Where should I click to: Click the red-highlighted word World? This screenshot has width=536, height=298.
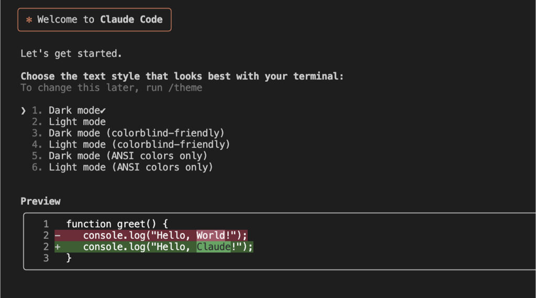[210, 235]
